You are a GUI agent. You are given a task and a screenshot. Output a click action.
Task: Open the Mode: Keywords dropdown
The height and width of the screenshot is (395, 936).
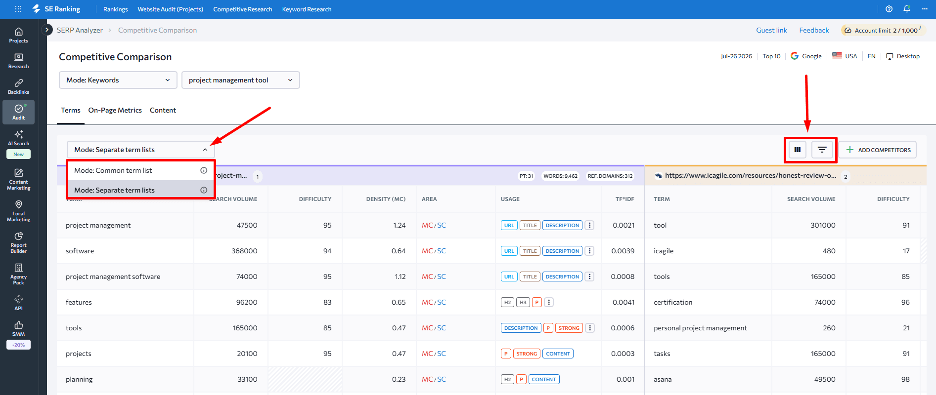pyautogui.click(x=118, y=80)
